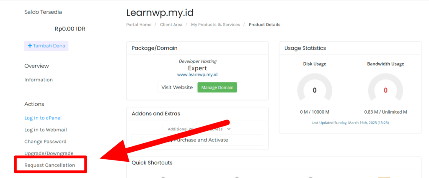Click the 0.83 M / Unlimited M value
The width and height of the screenshot is (429, 178).
pyautogui.click(x=385, y=112)
